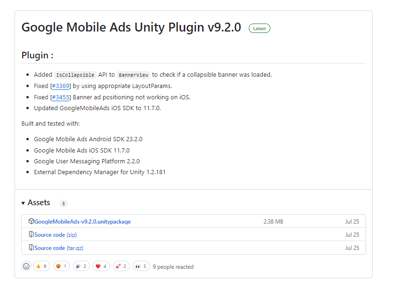The width and height of the screenshot is (399, 281).
Task: Click the Jul 25 date on the Source code (zip) row
Action: 352,235
